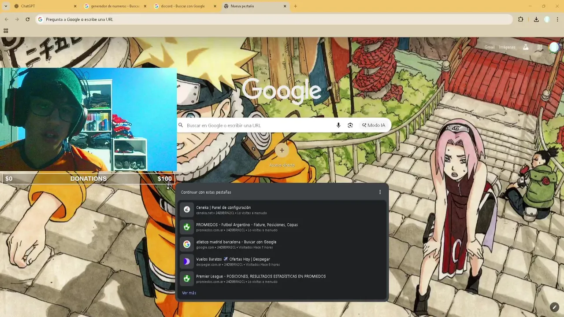The image size is (564, 317).
Task: Switch to the discord - Buscar con Google tab
Action: point(185,6)
